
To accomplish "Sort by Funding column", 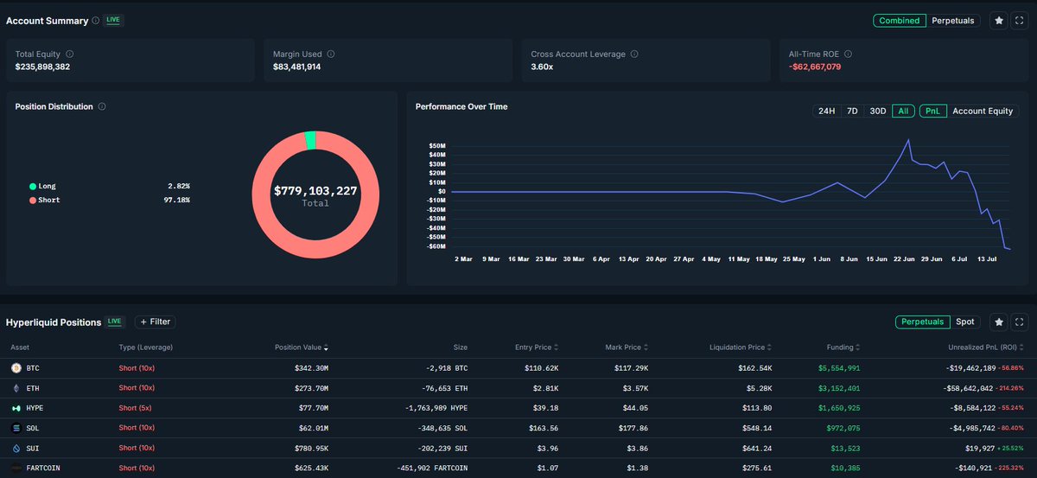I will click(843, 347).
